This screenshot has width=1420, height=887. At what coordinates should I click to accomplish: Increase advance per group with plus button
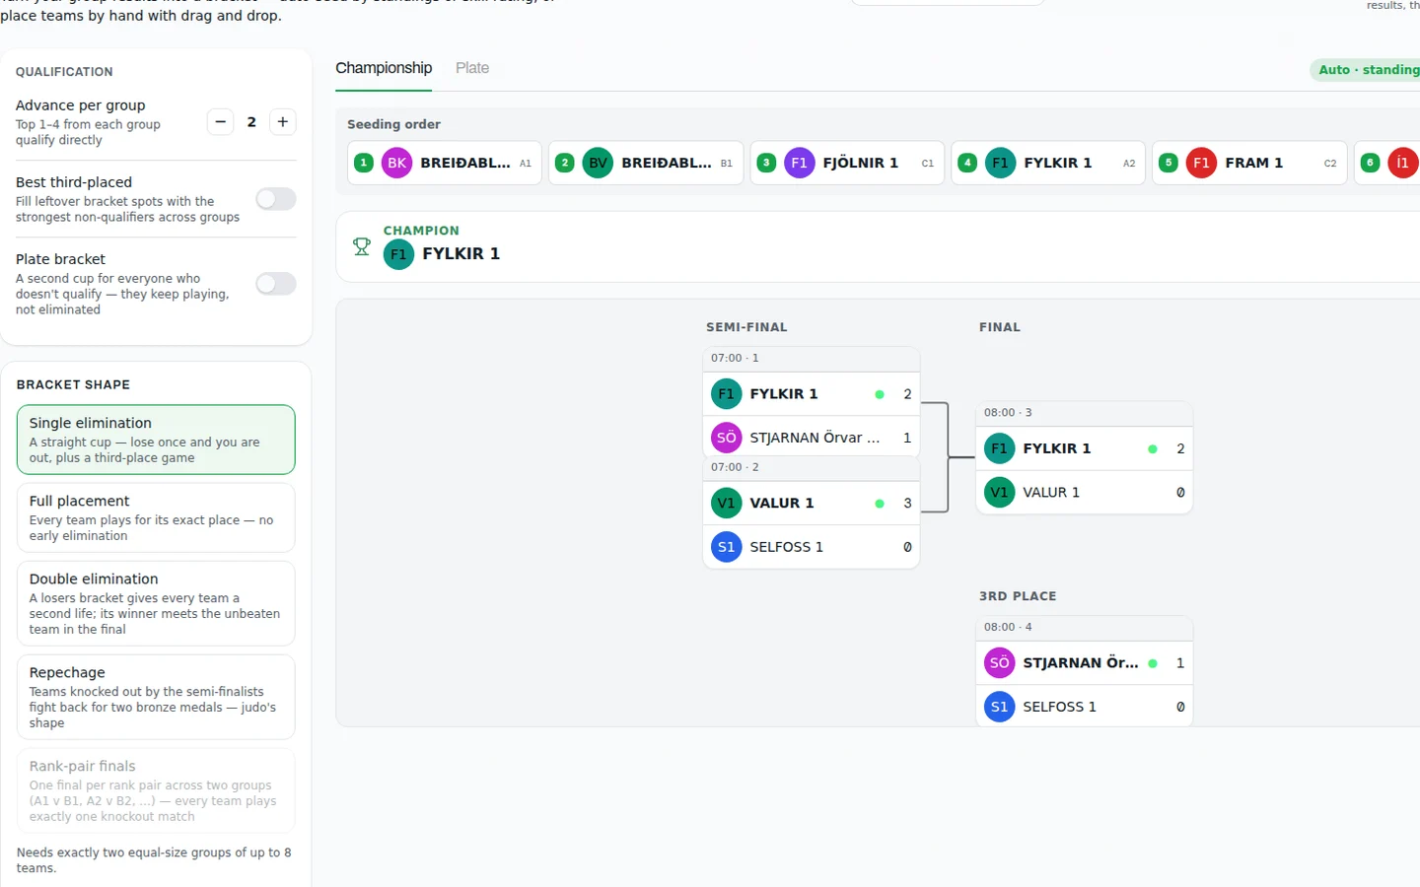pos(283,122)
